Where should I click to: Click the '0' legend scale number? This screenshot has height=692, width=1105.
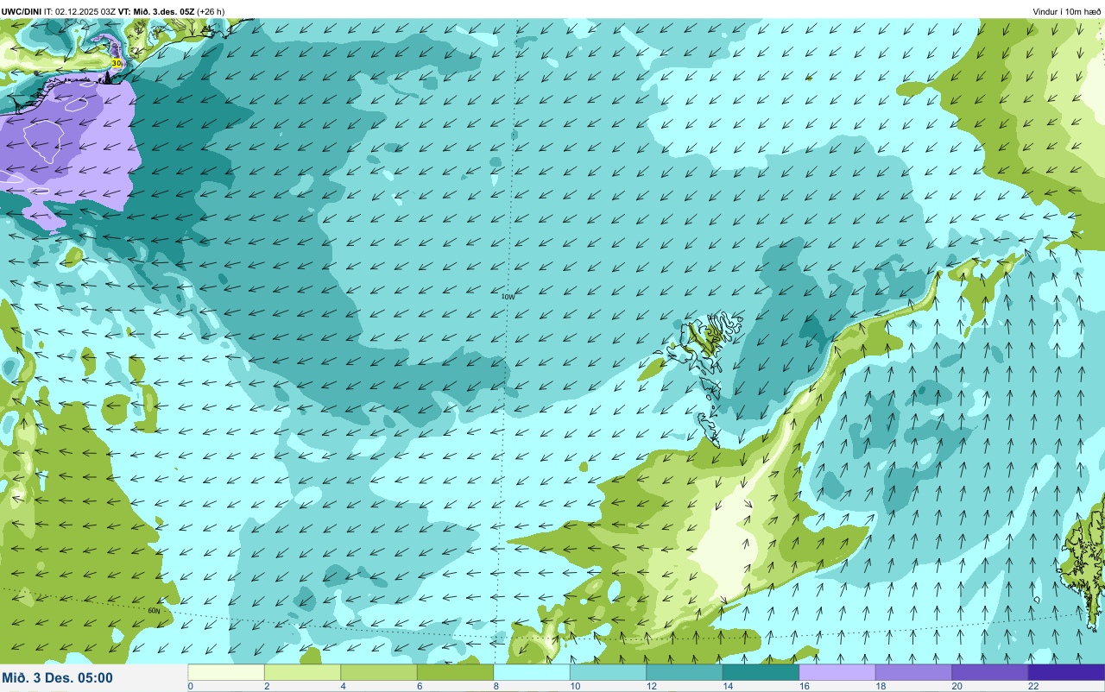(x=190, y=687)
